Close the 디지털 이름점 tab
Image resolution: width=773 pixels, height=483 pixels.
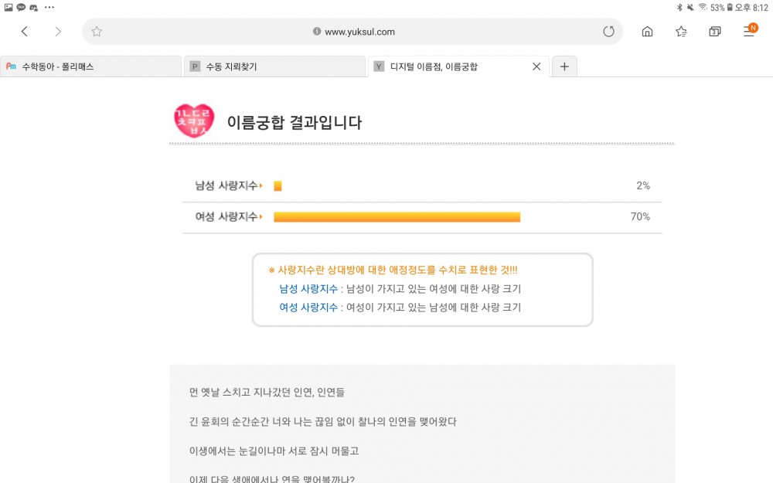coord(537,66)
